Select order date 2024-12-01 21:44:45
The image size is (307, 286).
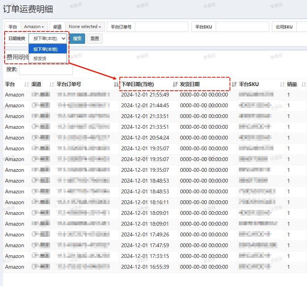pos(145,105)
